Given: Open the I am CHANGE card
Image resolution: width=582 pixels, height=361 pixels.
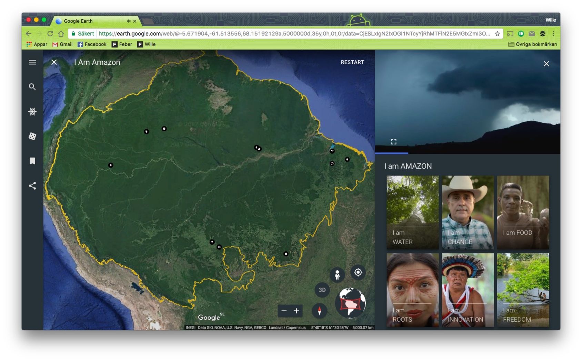Looking at the screenshot, I should [468, 212].
